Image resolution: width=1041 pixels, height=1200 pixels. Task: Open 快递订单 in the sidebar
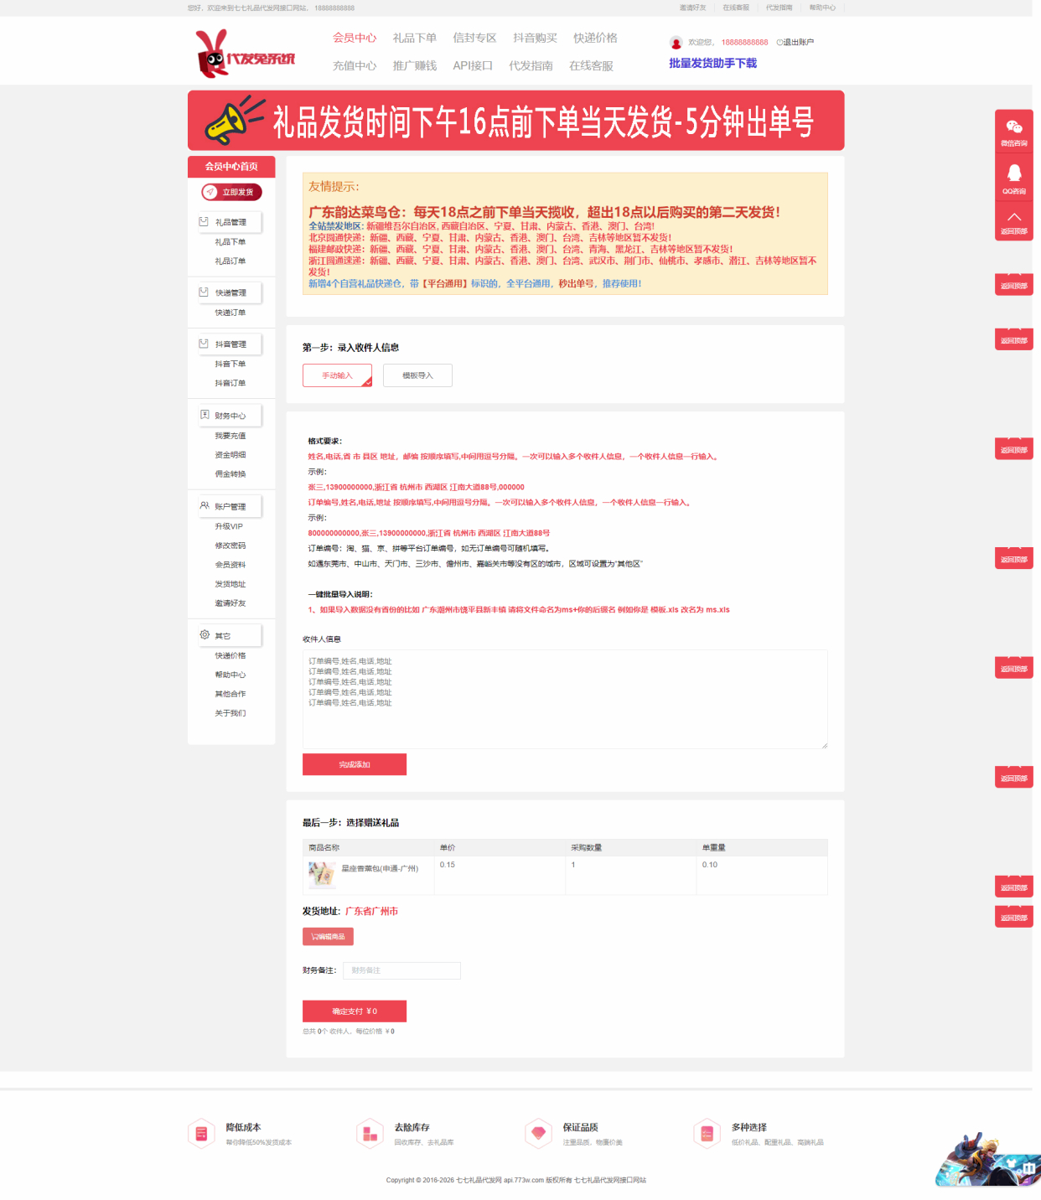[230, 313]
